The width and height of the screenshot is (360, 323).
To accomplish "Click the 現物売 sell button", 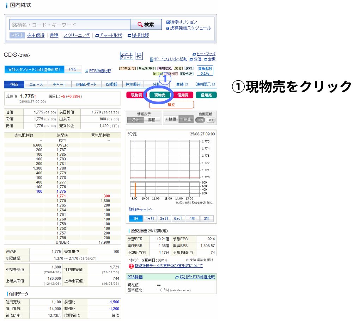I will pyautogui.click(x=160, y=95).
